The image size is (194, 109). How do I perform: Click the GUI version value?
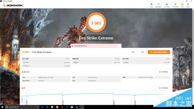(x=92, y=81)
